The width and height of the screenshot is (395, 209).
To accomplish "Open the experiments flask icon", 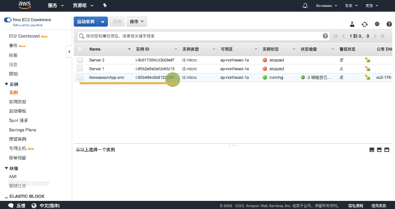I will pyautogui.click(x=352, y=24).
